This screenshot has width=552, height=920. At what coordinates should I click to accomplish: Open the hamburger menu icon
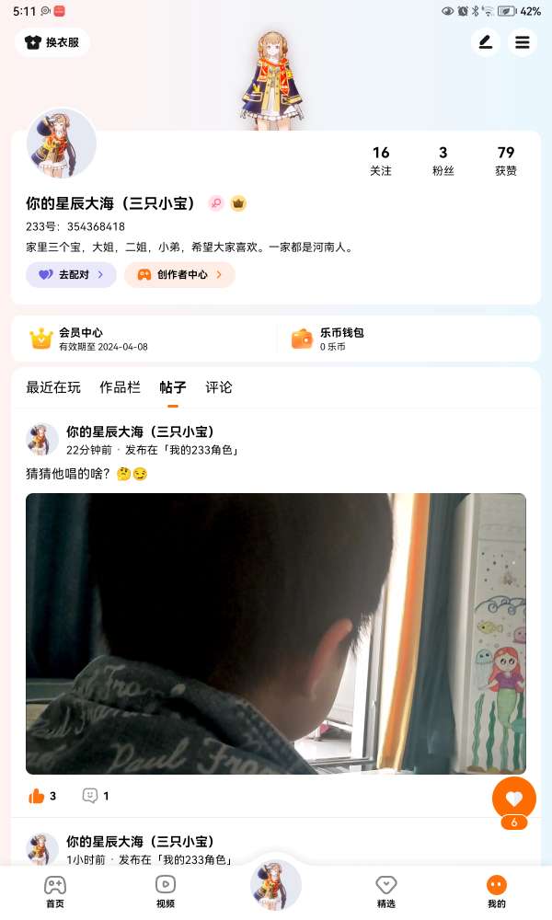(x=522, y=42)
